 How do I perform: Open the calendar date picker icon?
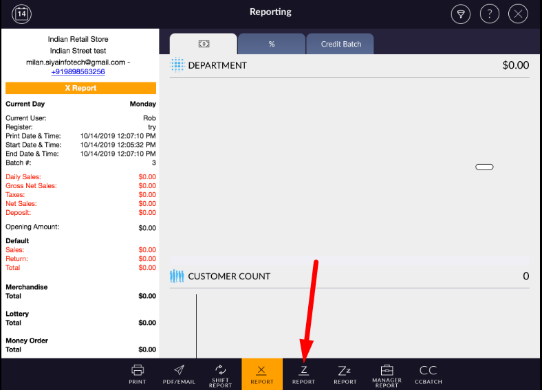tap(22, 13)
